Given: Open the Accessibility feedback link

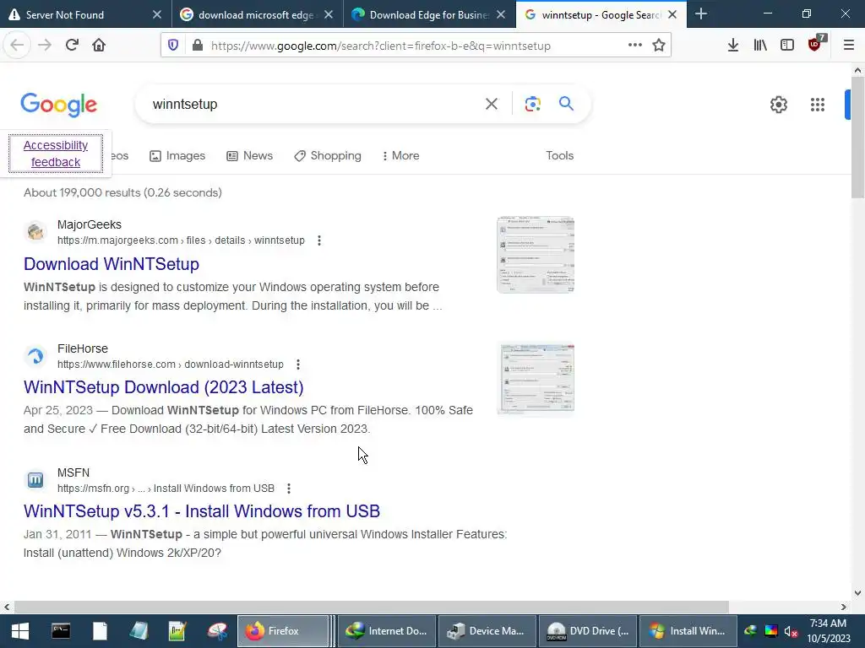Looking at the screenshot, I should click(x=56, y=154).
